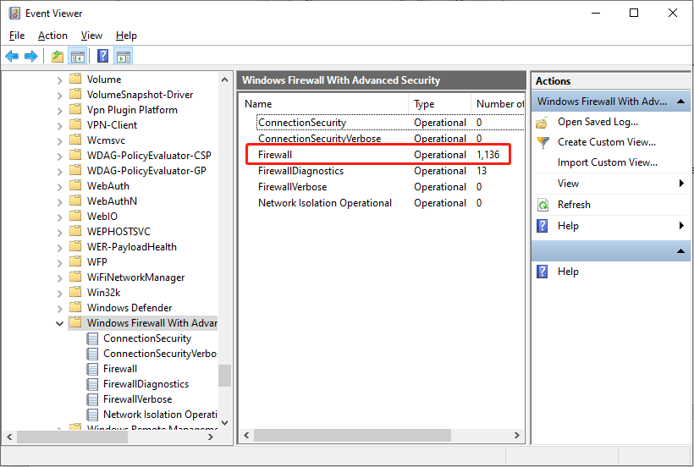
Task: Collapse the Windows Firewall With Adv... actions section
Action: coord(680,102)
